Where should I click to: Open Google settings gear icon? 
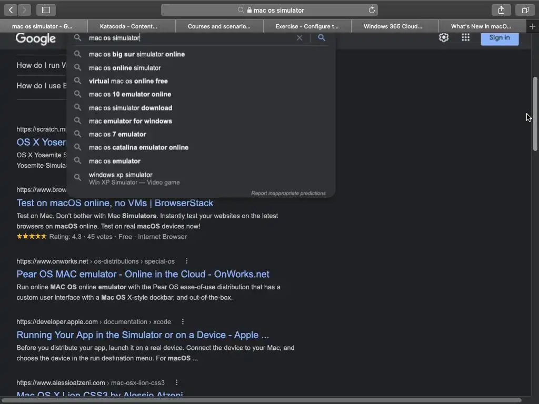(444, 37)
